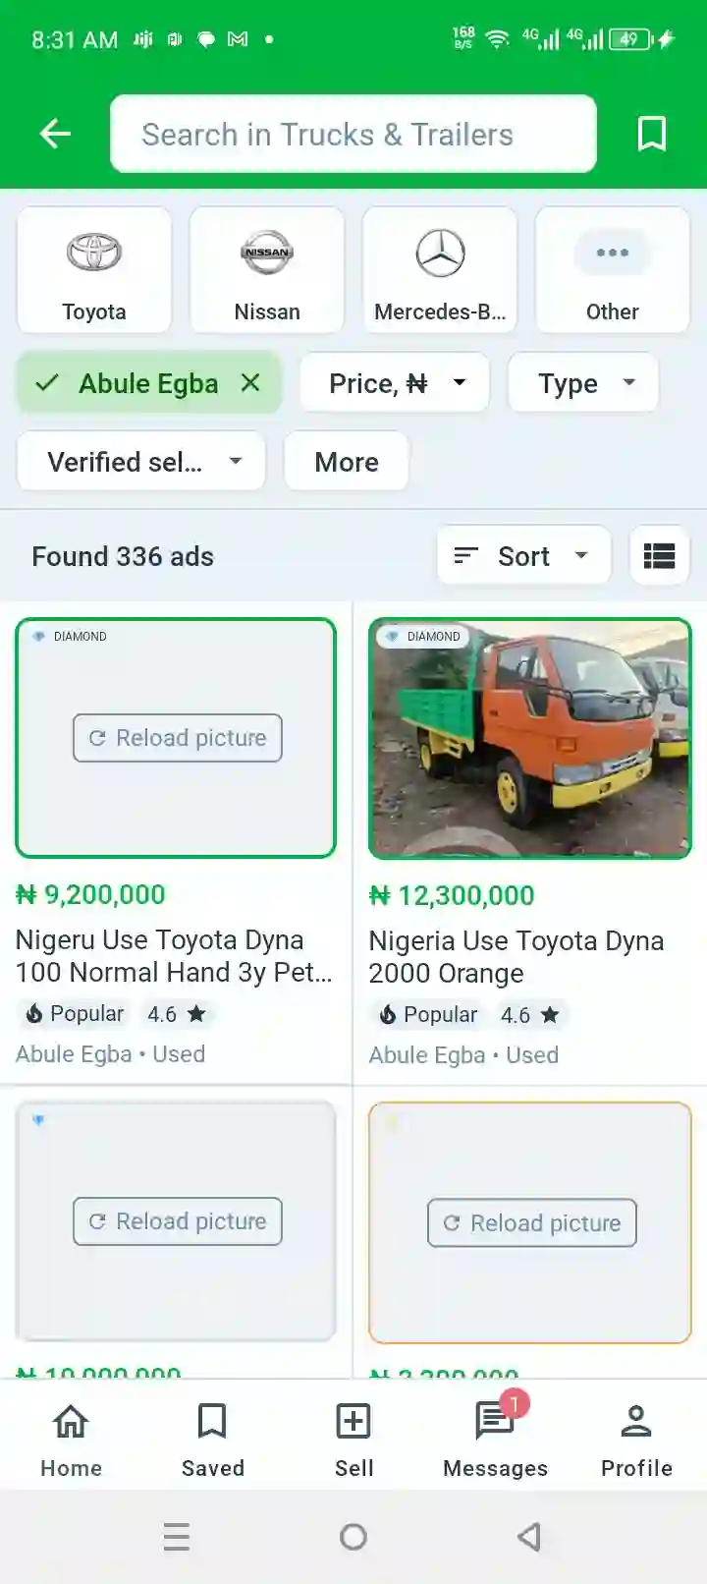Screen dimensions: 707x1584
Task: Toggle the Abule Egba filter chip
Action: coord(137,383)
